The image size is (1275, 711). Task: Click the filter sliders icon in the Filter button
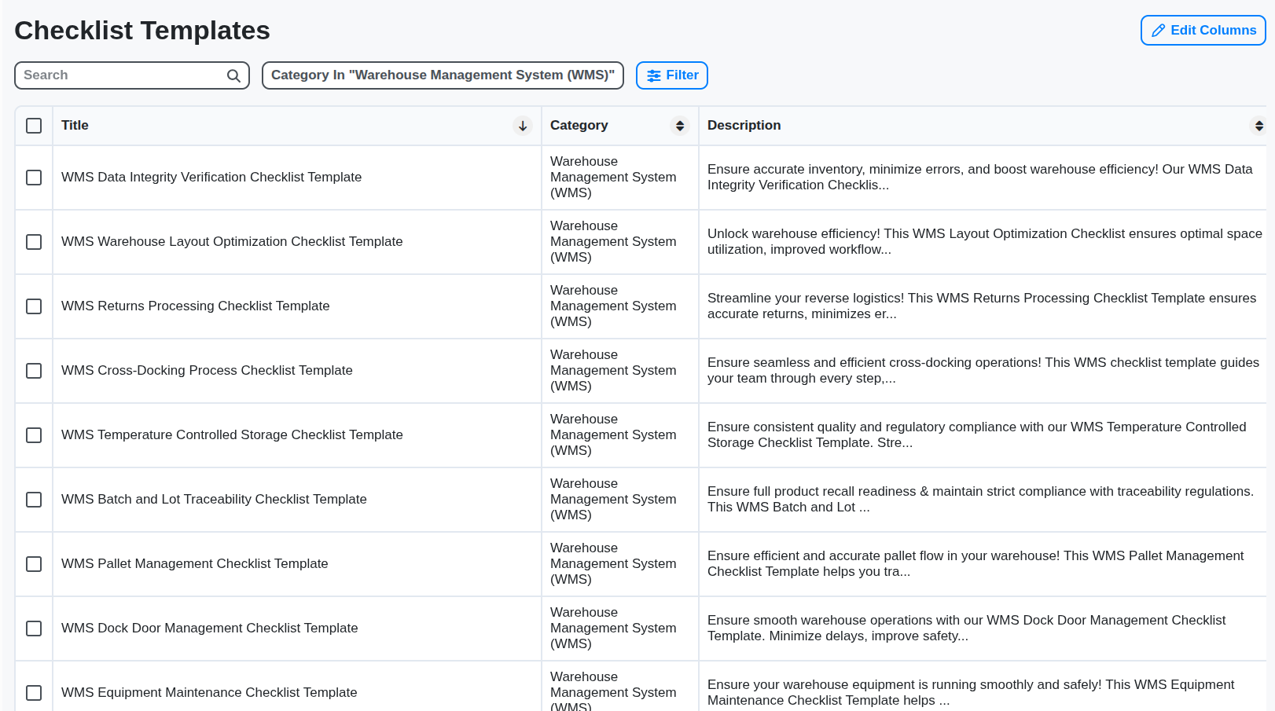[655, 75]
